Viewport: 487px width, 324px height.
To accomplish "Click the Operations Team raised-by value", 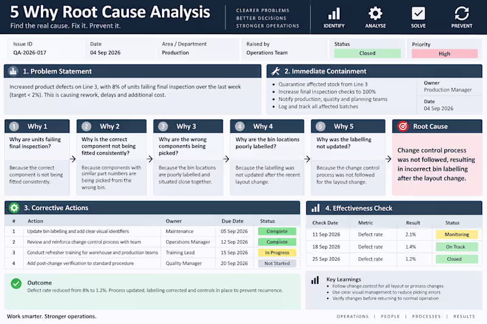I will [267, 53].
